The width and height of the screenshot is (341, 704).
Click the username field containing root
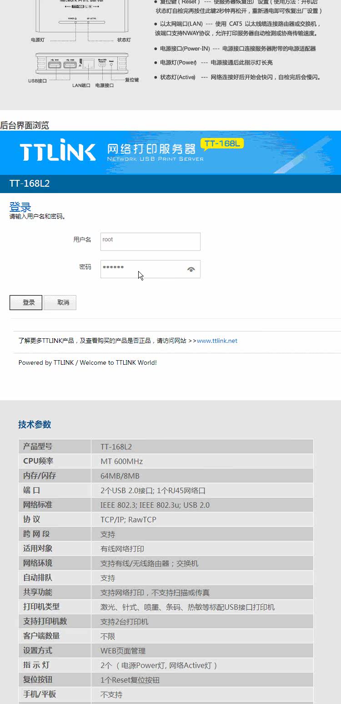pos(150,242)
